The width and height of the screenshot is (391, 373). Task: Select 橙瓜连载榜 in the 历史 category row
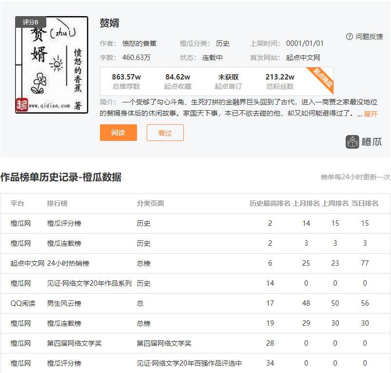[x=64, y=243]
